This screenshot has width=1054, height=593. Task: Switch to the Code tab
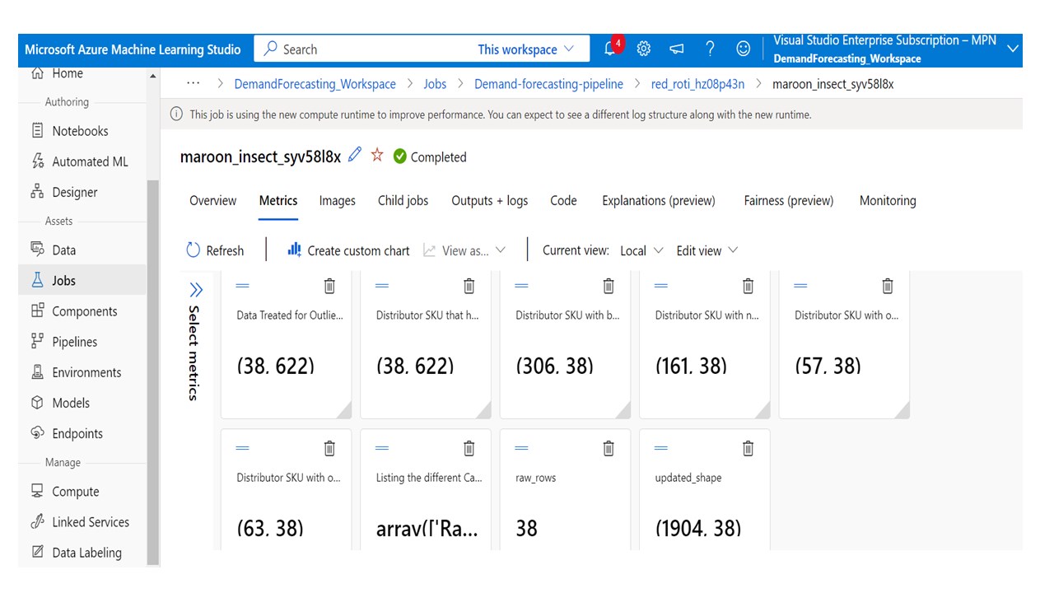pos(563,200)
